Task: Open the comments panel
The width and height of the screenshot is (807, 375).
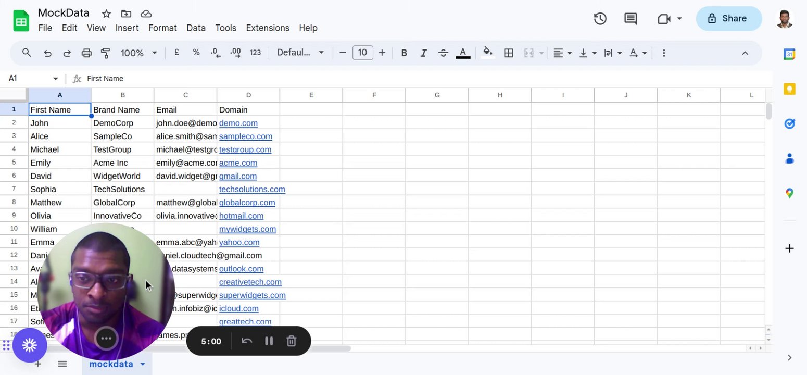Action: tap(631, 19)
